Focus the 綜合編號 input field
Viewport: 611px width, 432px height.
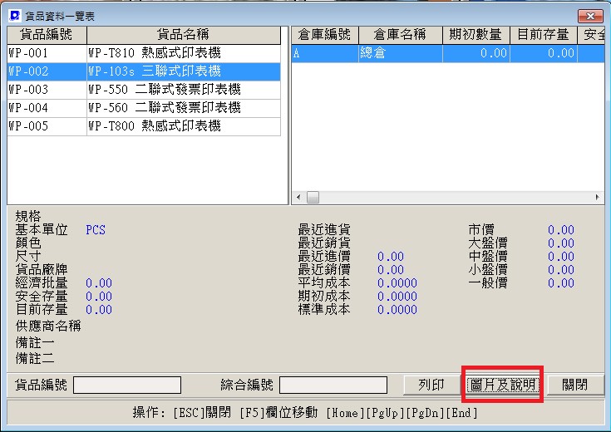click(333, 385)
